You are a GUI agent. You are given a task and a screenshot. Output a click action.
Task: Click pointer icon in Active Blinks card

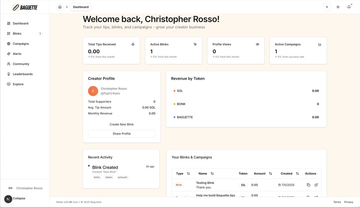coord(195,44)
